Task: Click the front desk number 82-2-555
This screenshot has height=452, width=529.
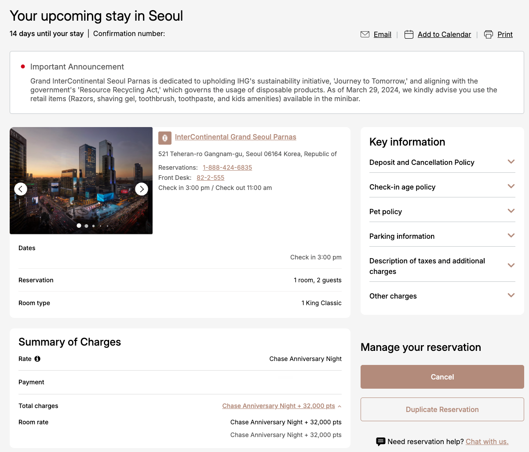Action: (x=210, y=178)
